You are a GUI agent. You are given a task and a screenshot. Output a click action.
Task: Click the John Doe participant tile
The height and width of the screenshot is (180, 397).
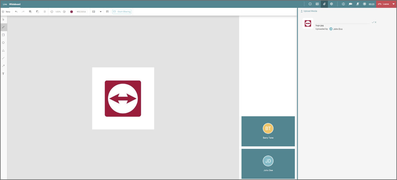tap(268, 164)
